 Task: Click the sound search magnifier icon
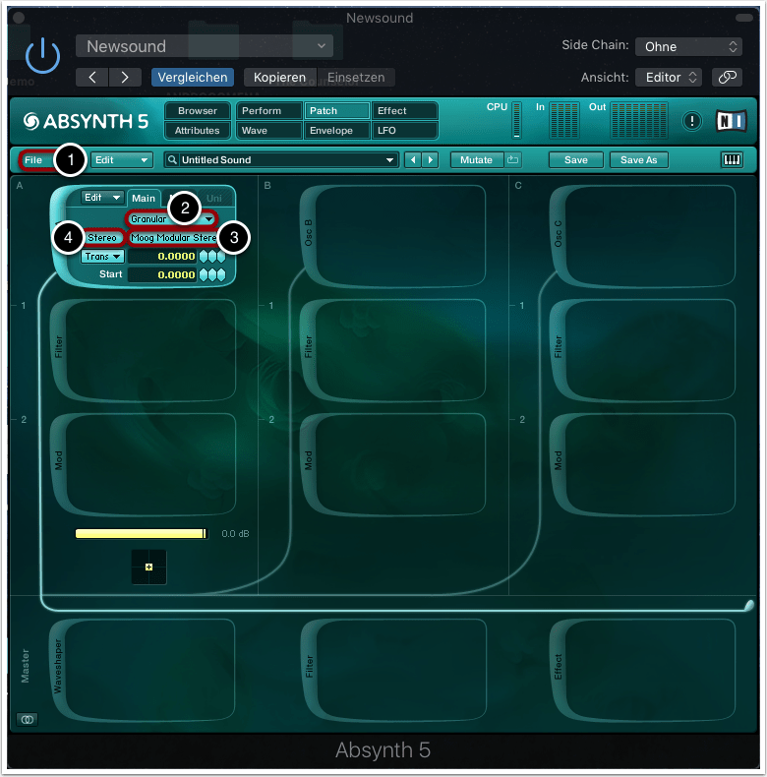coord(172,160)
